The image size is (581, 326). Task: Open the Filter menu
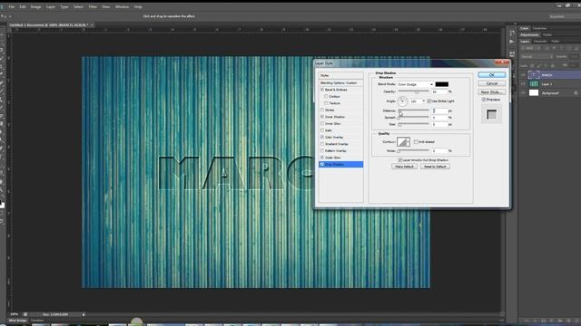pyautogui.click(x=93, y=6)
